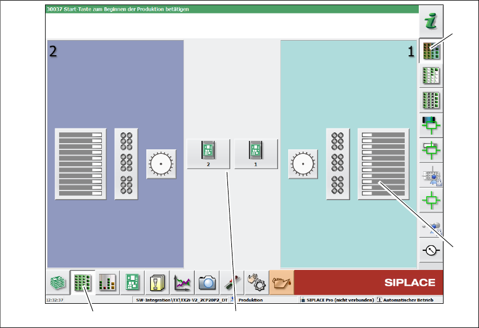Select nozzle changer panel in area 1
Viewport: 479px width, 328px height.
point(338,164)
